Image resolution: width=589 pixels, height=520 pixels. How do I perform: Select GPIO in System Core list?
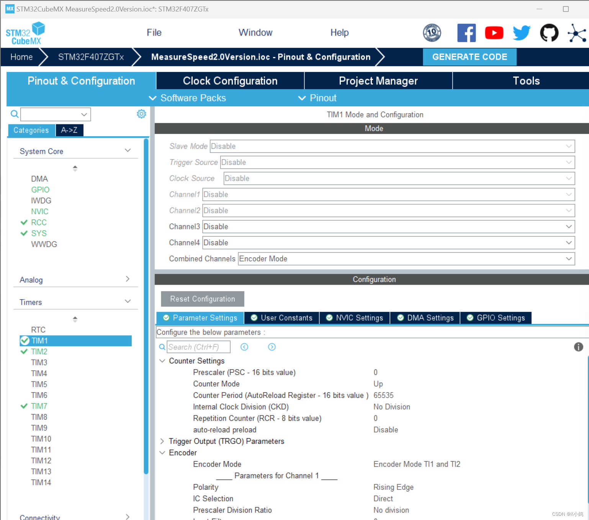point(40,189)
